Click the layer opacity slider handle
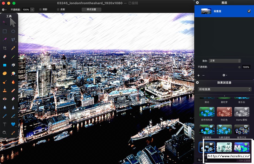 (239, 67)
